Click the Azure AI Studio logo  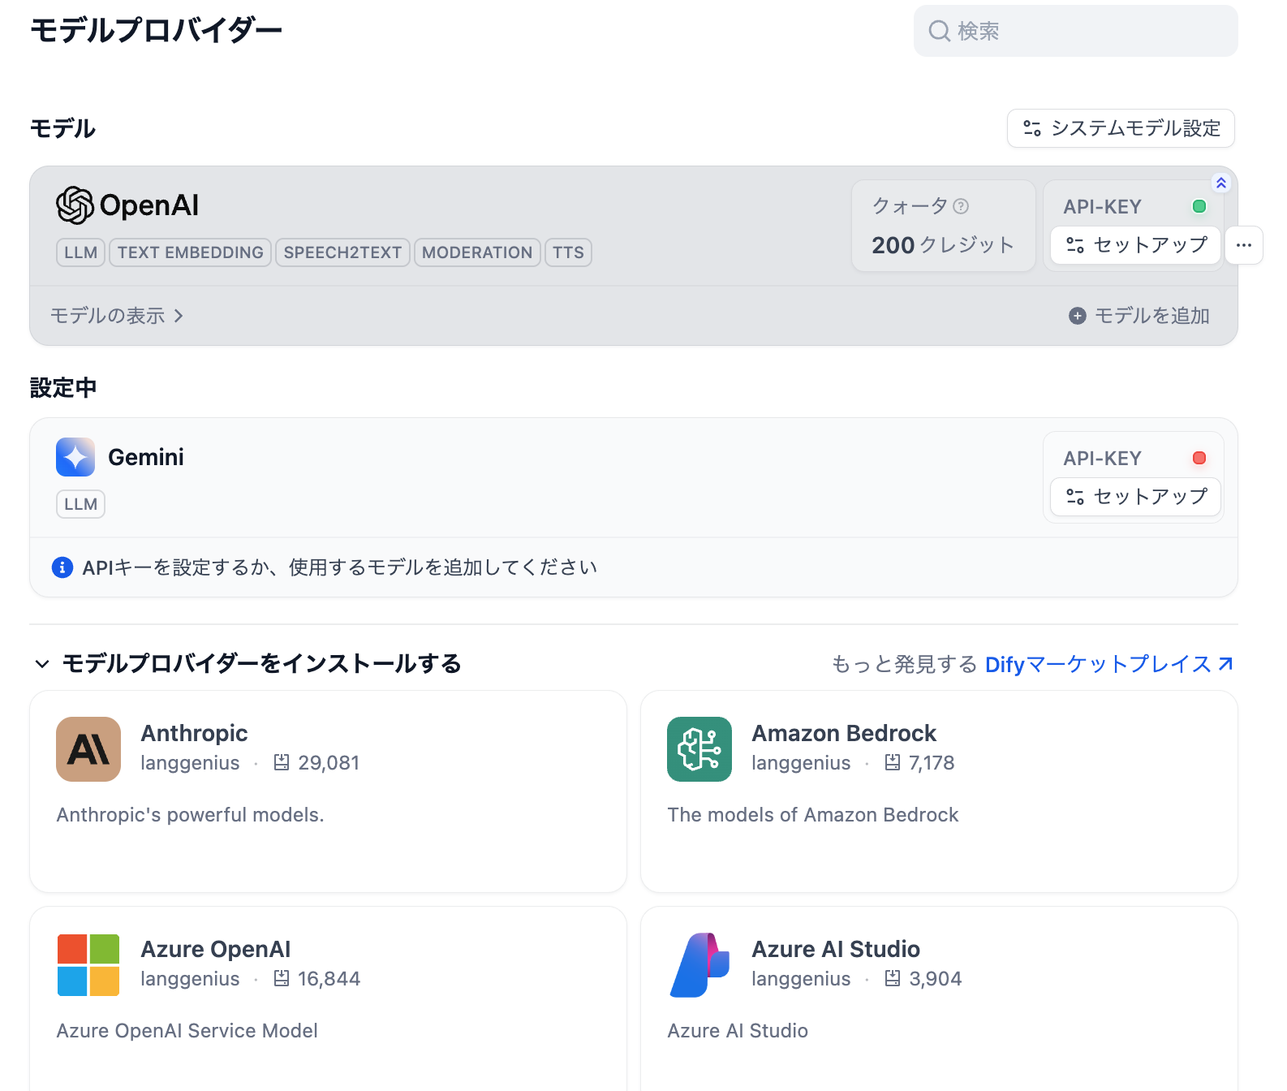click(x=699, y=965)
